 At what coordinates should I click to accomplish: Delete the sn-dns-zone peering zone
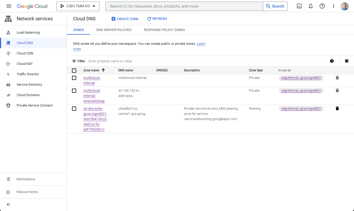337,108
